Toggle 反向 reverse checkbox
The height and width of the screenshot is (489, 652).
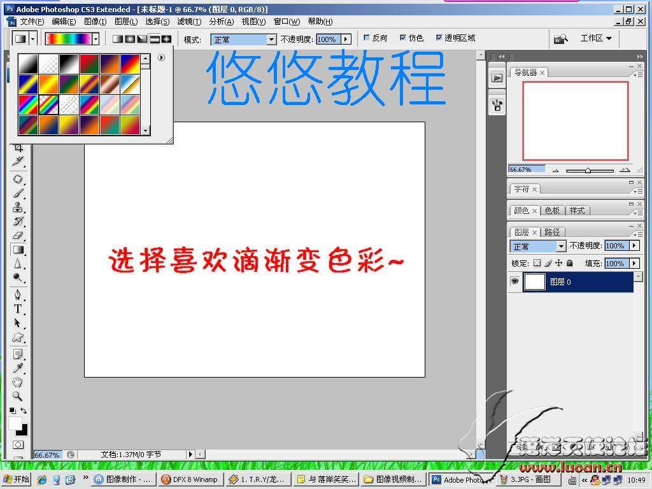pos(366,38)
